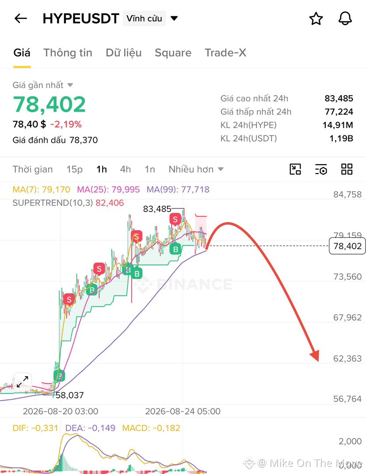
Task: Tap the MA(99): 77,718 indicator label
Action: pyautogui.click(x=178, y=189)
